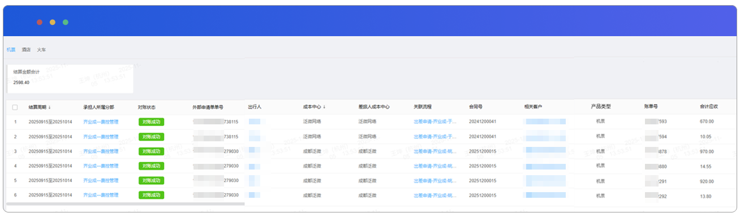Click the 10.05 amount cell
Viewport: 740px width, 217px height.
tap(705, 137)
